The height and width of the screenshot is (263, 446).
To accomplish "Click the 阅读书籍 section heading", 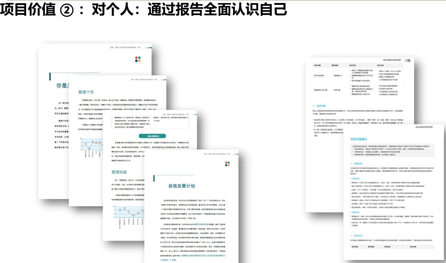I will coord(321,106).
